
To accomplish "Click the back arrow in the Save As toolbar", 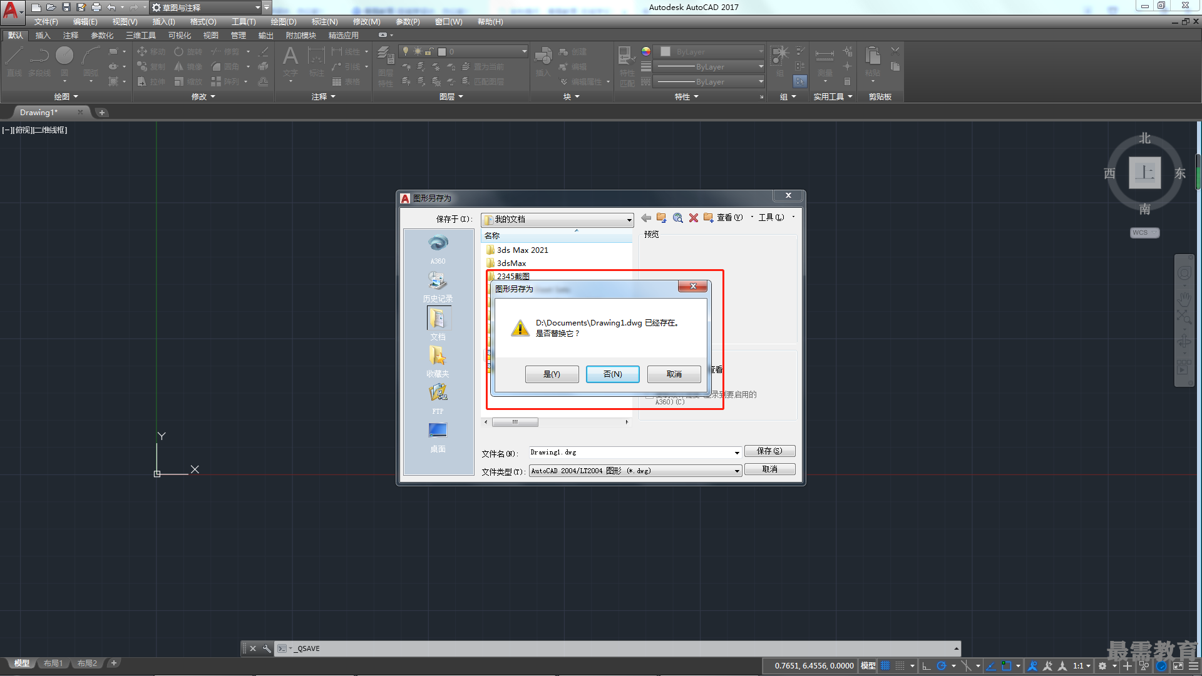I will [x=646, y=218].
